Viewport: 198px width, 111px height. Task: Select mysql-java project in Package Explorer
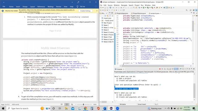pos(107,18)
